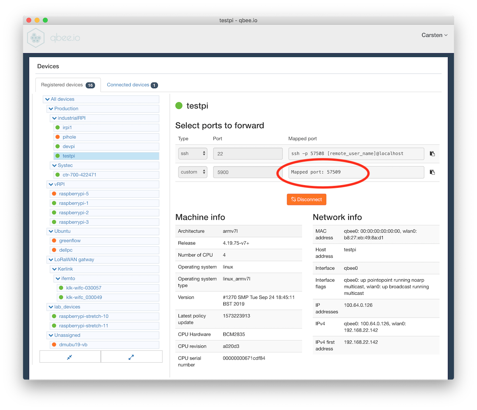Collapse the vRPI group chevron
The width and height of the screenshot is (477, 410).
51,184
